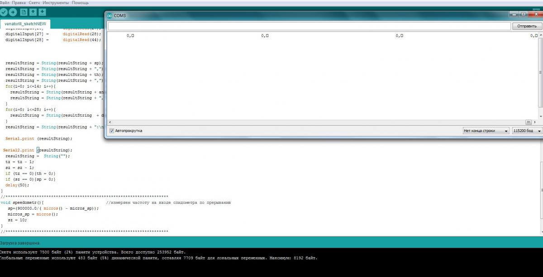Select the venatorIII_sketchNEW tab

click(25, 24)
